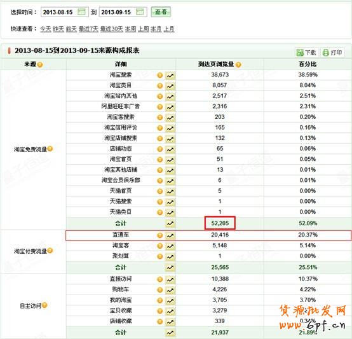Open trend chart for 淘宝免费流量 合计 row
This screenshot has height=339, width=352.
170,223
